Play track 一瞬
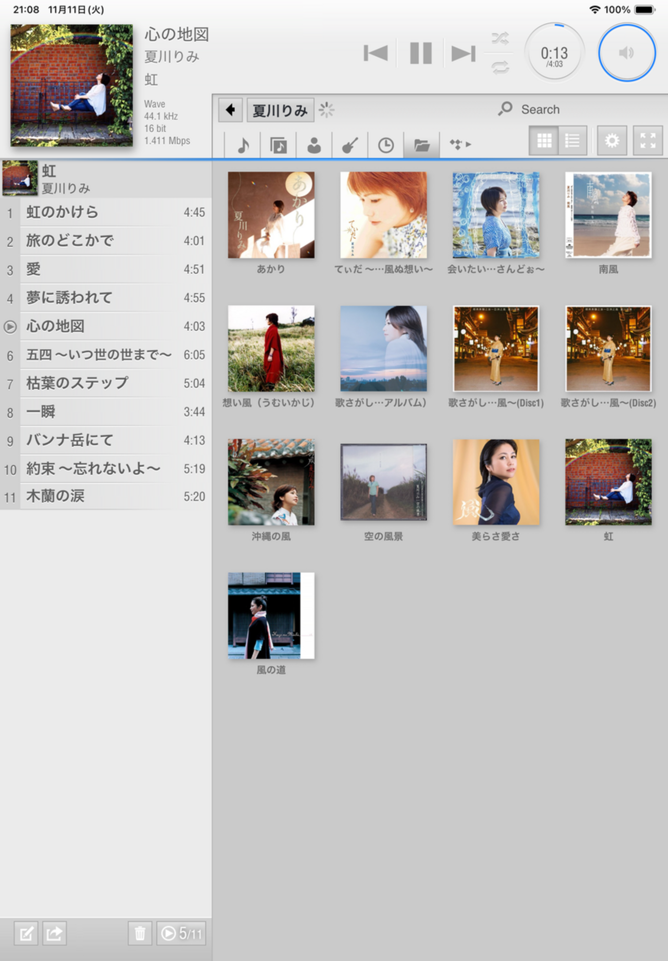Viewport: 668px width, 961px height. [105, 411]
